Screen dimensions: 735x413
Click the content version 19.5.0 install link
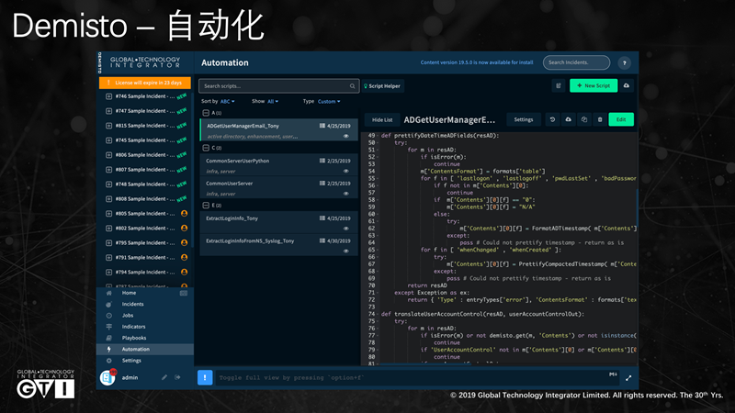coord(476,62)
